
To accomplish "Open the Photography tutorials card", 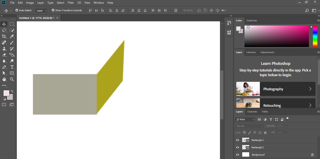I will coord(276,89).
